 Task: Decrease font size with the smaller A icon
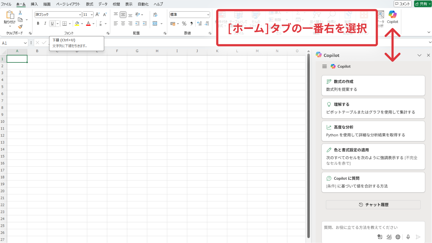point(105,15)
